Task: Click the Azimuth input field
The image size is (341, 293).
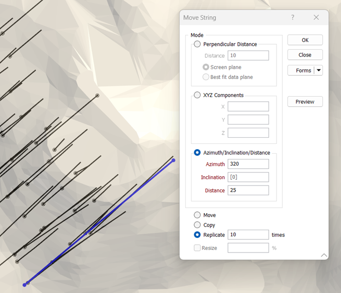Action: [248, 164]
